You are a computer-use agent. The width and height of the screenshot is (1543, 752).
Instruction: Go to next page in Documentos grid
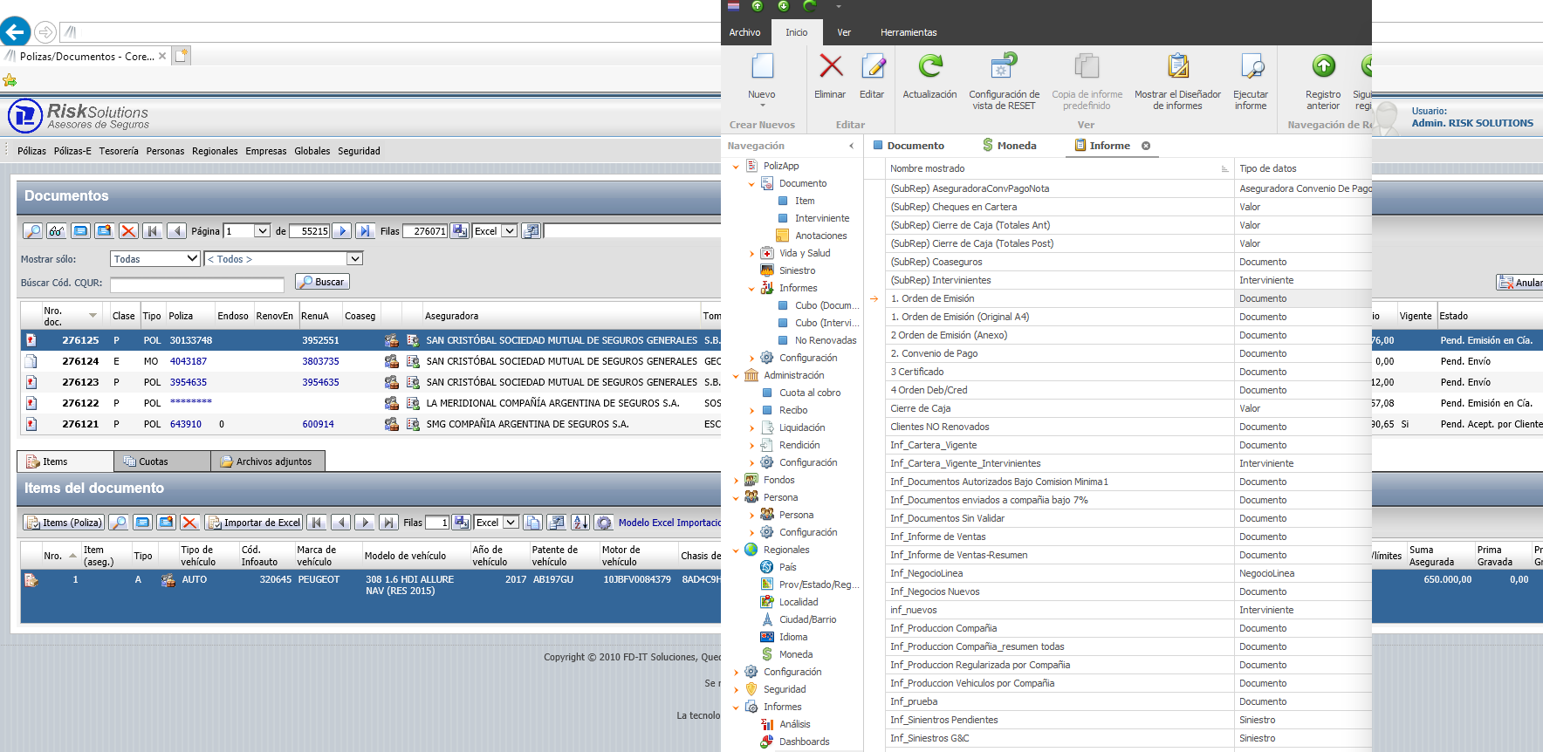click(342, 231)
